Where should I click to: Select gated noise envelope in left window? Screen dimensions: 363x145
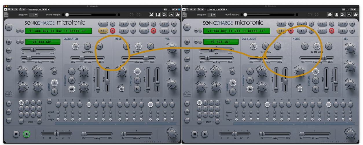[137, 89]
